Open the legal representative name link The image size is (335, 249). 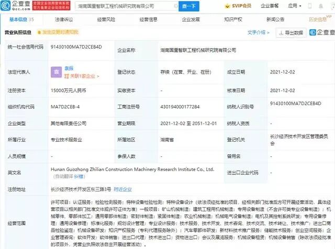(69, 68)
